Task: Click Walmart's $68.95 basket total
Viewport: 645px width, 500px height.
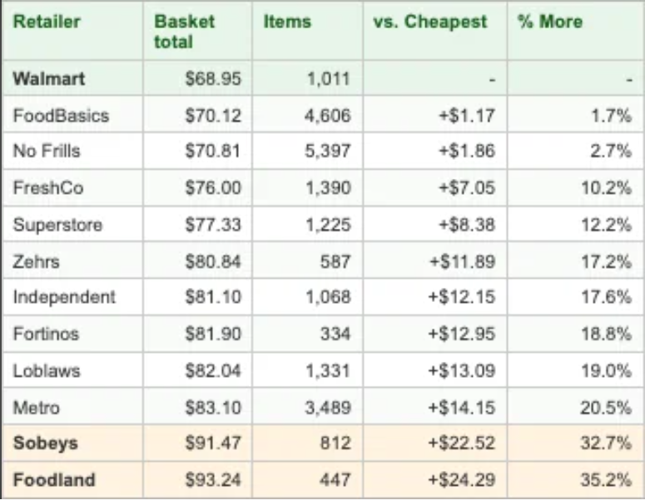Action: [213, 80]
